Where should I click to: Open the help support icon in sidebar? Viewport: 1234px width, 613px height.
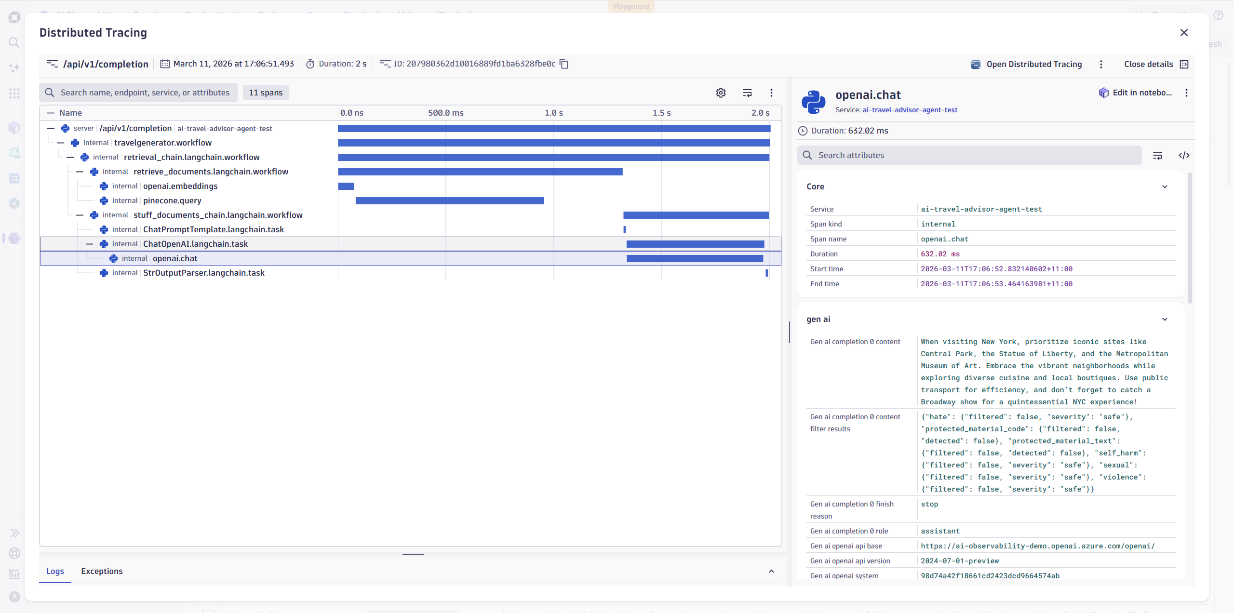(x=14, y=553)
